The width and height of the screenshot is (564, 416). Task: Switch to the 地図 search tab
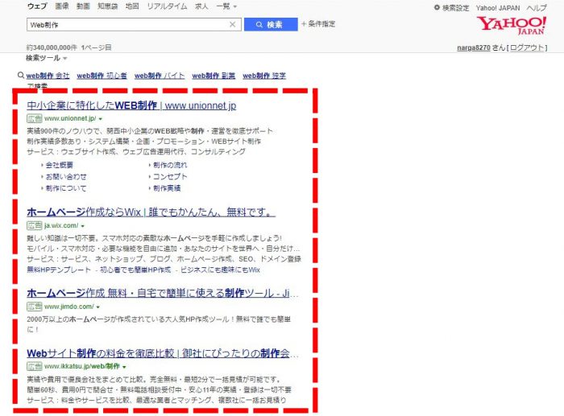pos(132,6)
